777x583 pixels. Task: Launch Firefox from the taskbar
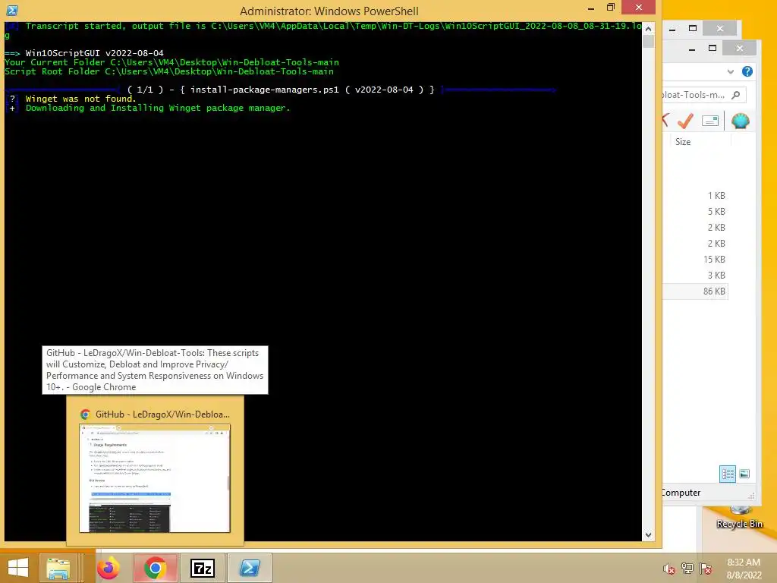[108, 568]
